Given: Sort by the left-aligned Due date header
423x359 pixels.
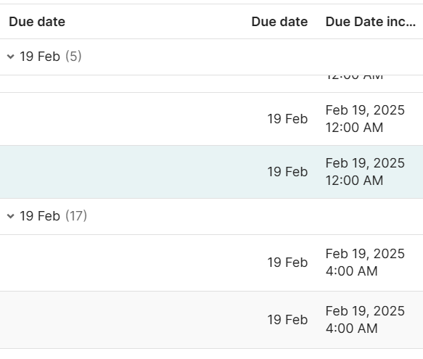Looking at the screenshot, I should click(x=37, y=22).
